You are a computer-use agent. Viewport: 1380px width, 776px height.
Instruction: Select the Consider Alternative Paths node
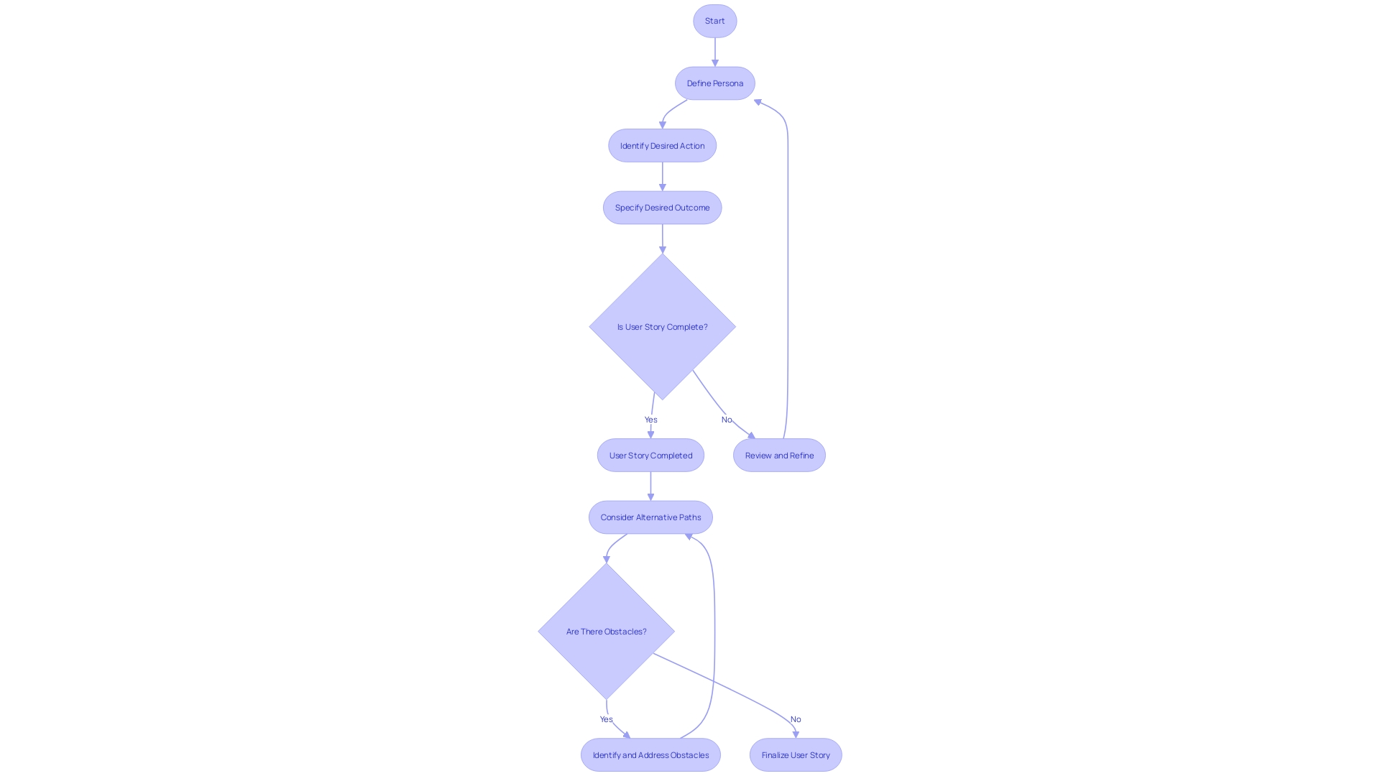(650, 517)
